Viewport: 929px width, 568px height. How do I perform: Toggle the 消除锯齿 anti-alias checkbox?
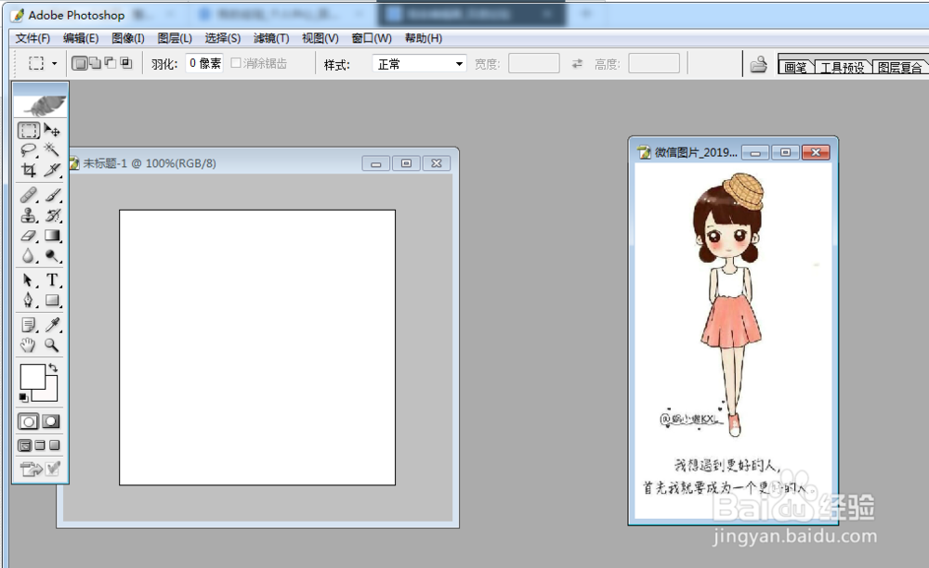[x=236, y=63]
